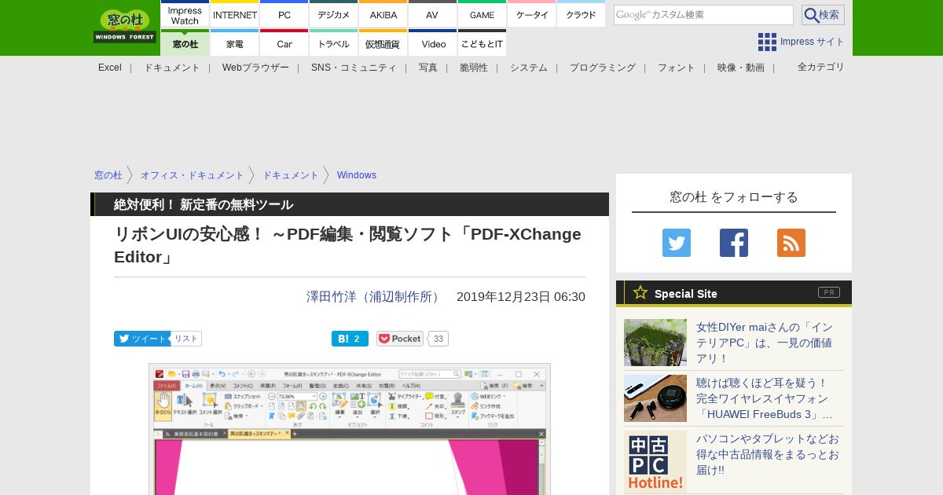This screenshot has height=495, width=943.
Task: Open the Video site tab
Action: point(432,43)
